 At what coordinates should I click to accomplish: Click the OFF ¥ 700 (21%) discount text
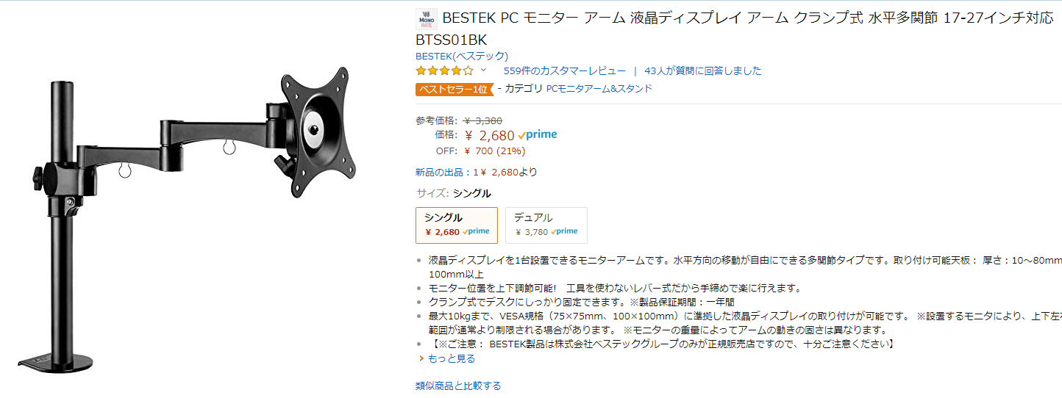tap(480, 151)
